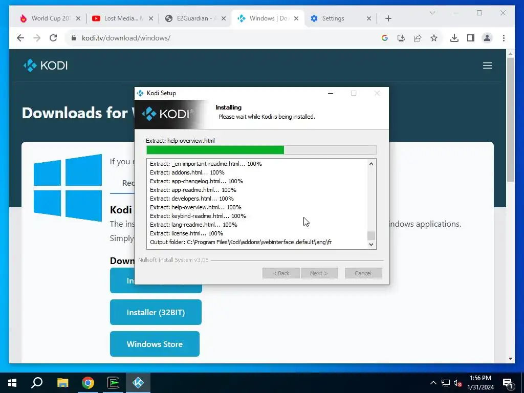This screenshot has height=393, width=524.
Task: Click the Google icon in the address bar
Action: 385,38
